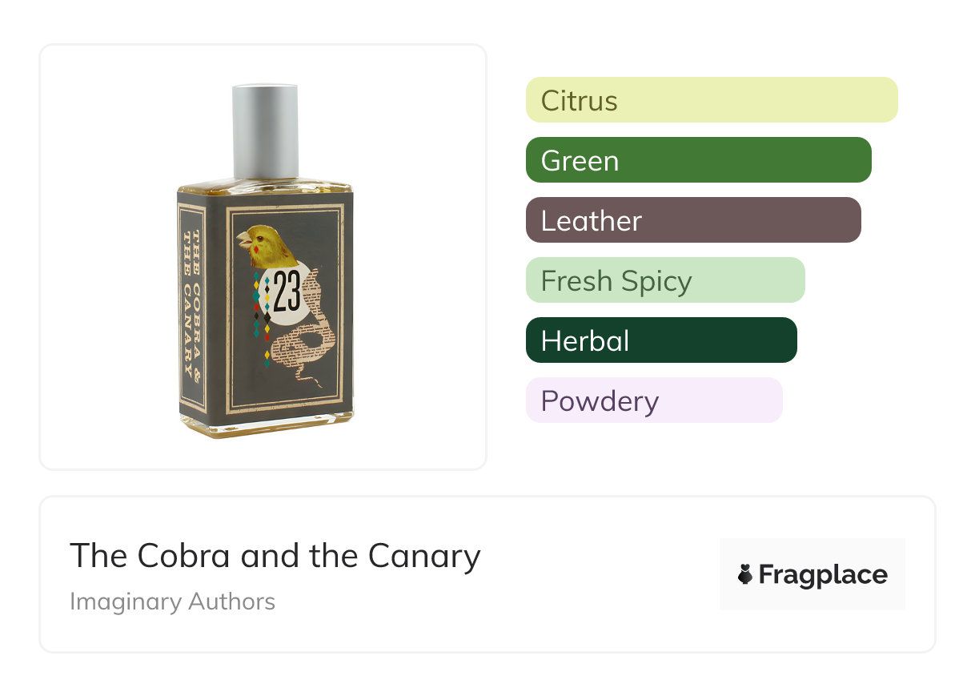Click the Powdery accord bar
The image size is (975, 692).
coord(654,400)
